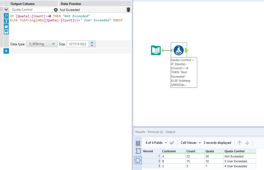This screenshot has width=264, height=170.
Task: Delete the Quata Control expression with trash icon
Action: (128, 10)
